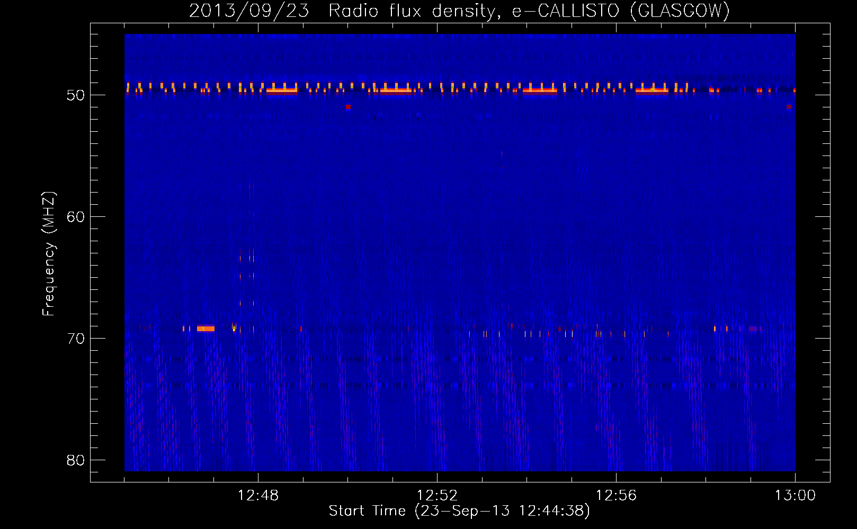This screenshot has height=529, width=857.
Task: Click the 12:48 time tick label
Action: point(258,496)
